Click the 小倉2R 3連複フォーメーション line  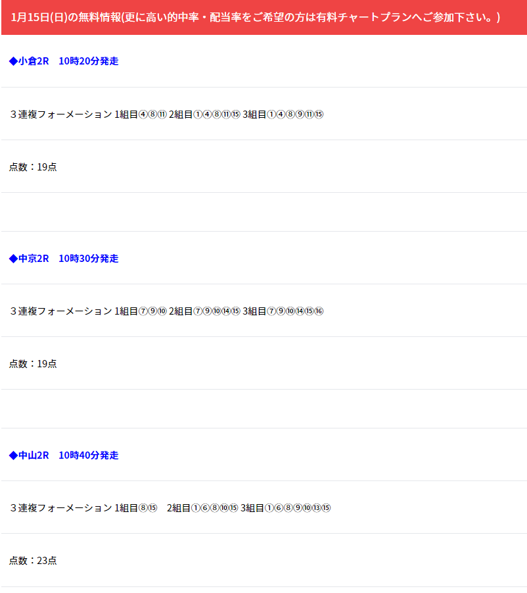tap(167, 115)
